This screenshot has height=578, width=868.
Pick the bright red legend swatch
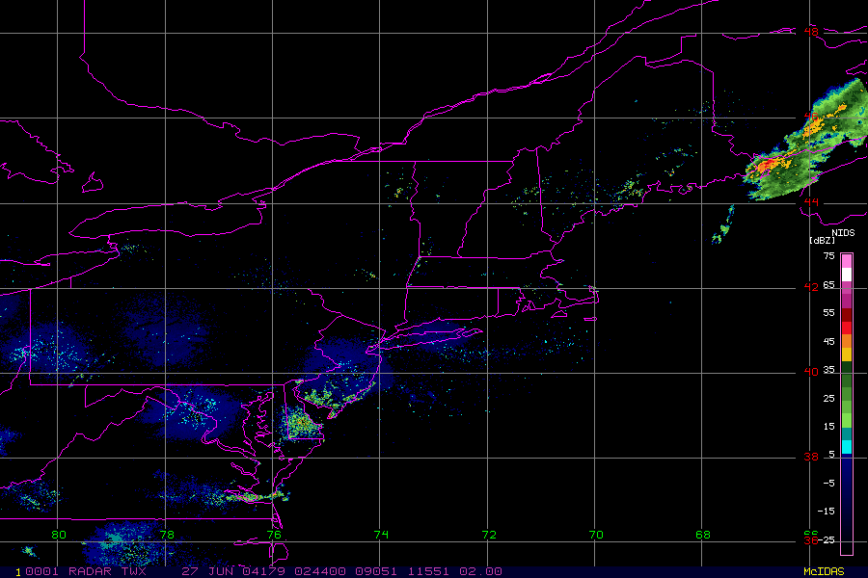coord(847,328)
